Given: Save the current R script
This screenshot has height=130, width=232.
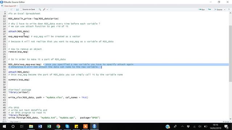Looking at the screenshot, I should (x=17, y=9).
